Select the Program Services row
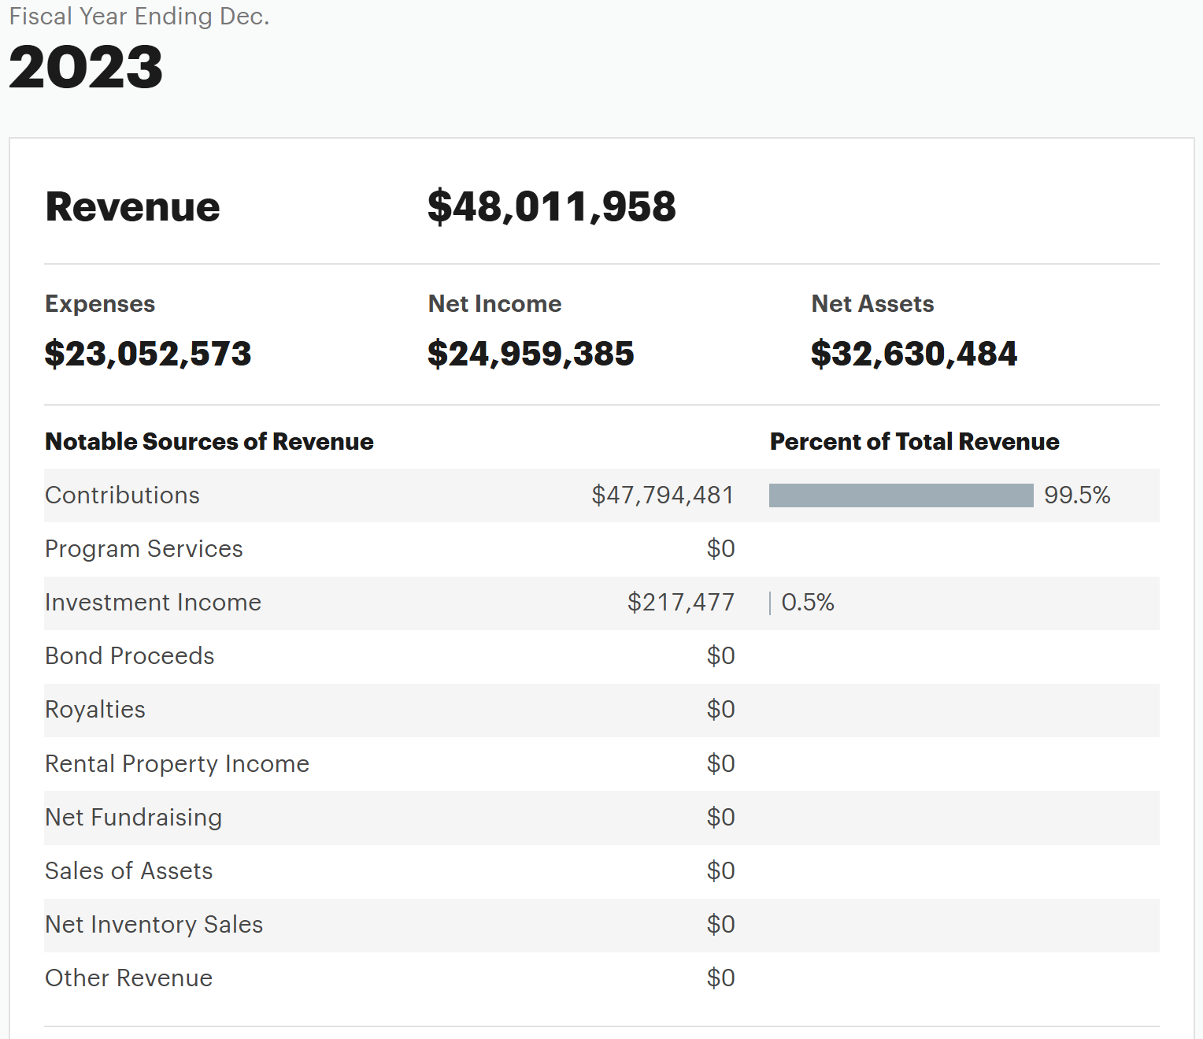This screenshot has height=1039, width=1203. pyautogui.click(x=601, y=549)
